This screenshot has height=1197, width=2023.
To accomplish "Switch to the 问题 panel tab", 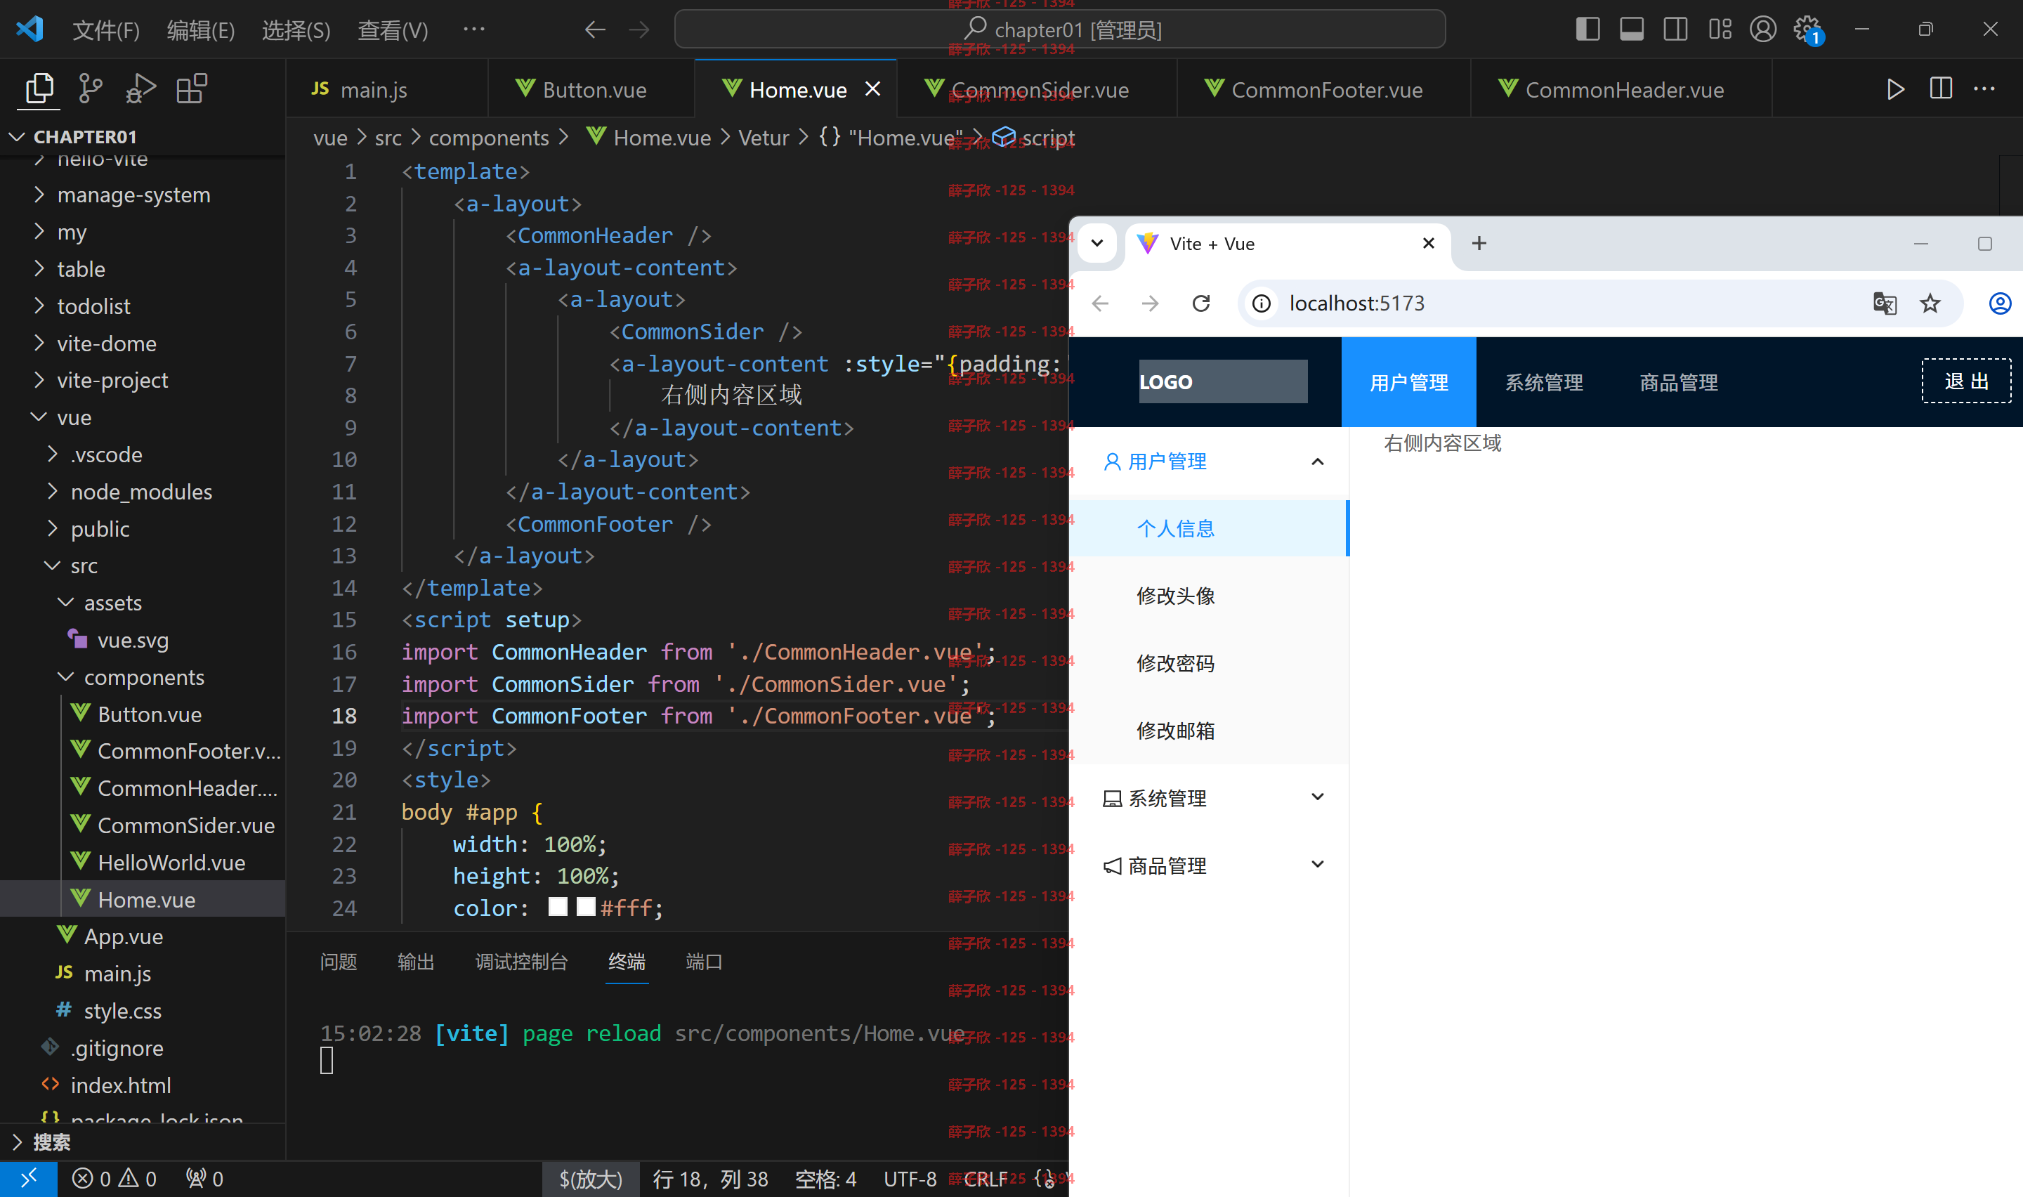I will coord(338,962).
